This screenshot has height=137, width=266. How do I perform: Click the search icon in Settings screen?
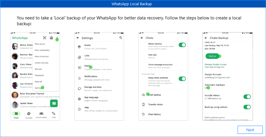coord(121,38)
